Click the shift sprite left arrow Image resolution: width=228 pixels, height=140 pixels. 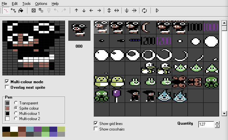point(91,10)
